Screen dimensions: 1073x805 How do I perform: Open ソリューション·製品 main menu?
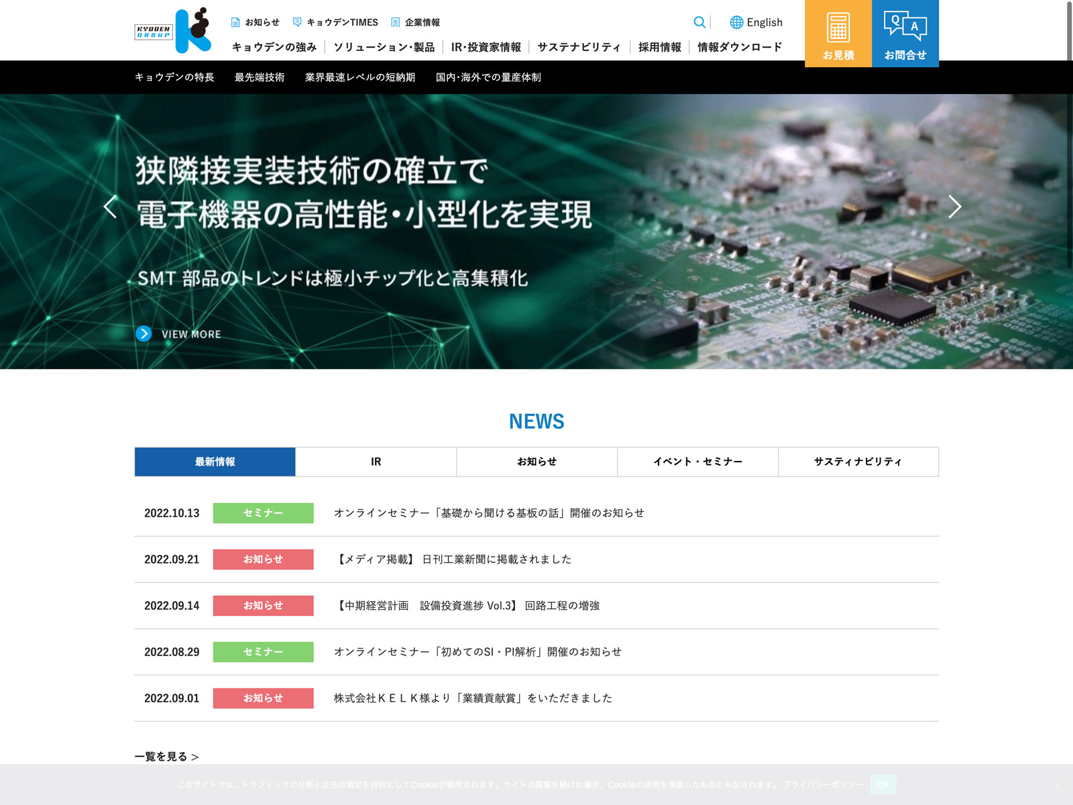tap(384, 47)
